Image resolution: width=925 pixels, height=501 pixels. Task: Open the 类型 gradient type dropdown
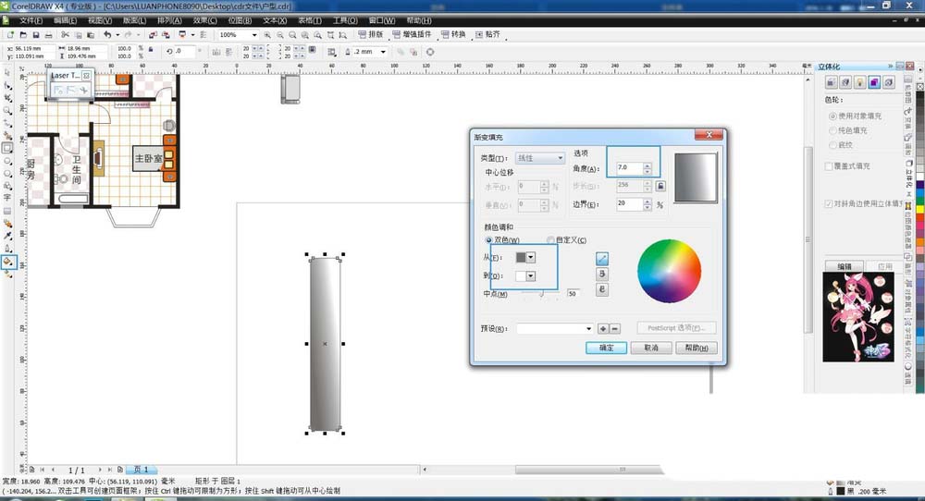[541, 158]
